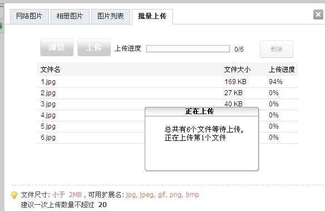Click the 文件大小 column header
325x211 pixels.
237,70
